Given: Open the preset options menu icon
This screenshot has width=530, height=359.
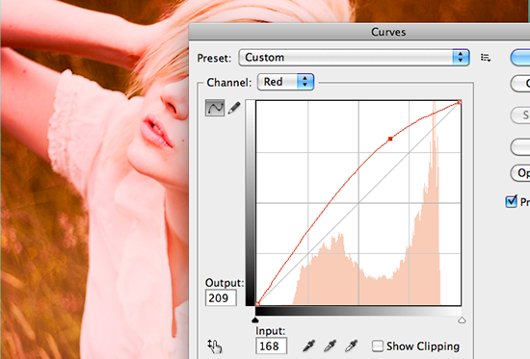Looking at the screenshot, I should pyautogui.click(x=486, y=58).
